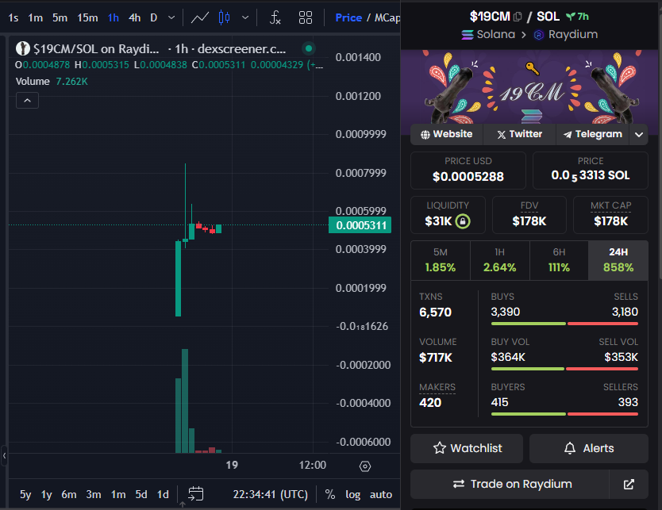Switch chart to MCap view
Screen dimensions: 662x510
387,17
